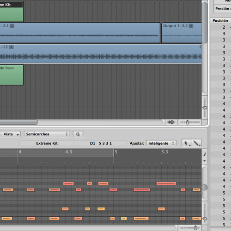Adjust the piano roll vertical zoom slider

coord(205,219)
